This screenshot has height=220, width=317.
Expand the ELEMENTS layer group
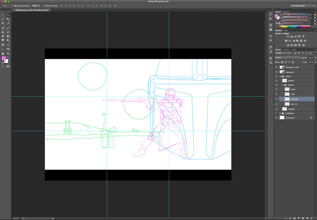coord(280,113)
